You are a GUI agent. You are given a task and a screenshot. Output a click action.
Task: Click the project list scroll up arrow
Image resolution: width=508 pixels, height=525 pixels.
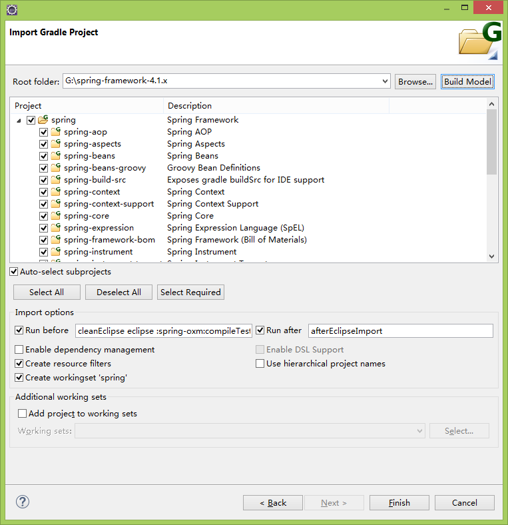[491, 104]
